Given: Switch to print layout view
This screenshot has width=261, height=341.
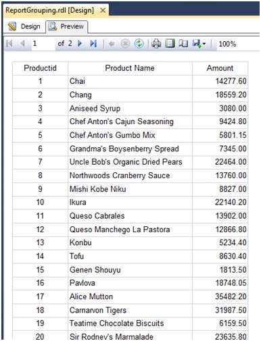Looking at the screenshot, I should pos(170,43).
